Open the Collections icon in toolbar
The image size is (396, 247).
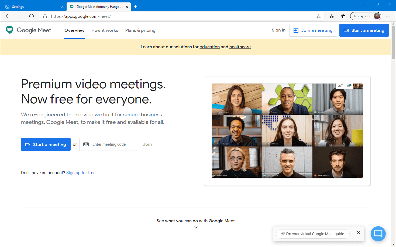[x=343, y=16]
